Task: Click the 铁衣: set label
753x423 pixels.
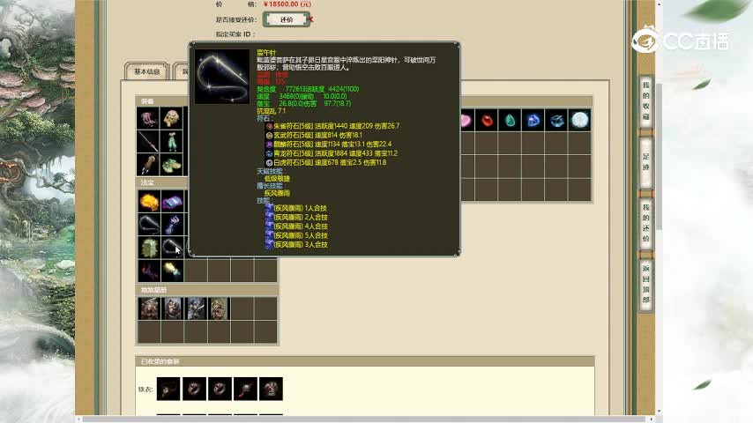Action: pos(145,390)
